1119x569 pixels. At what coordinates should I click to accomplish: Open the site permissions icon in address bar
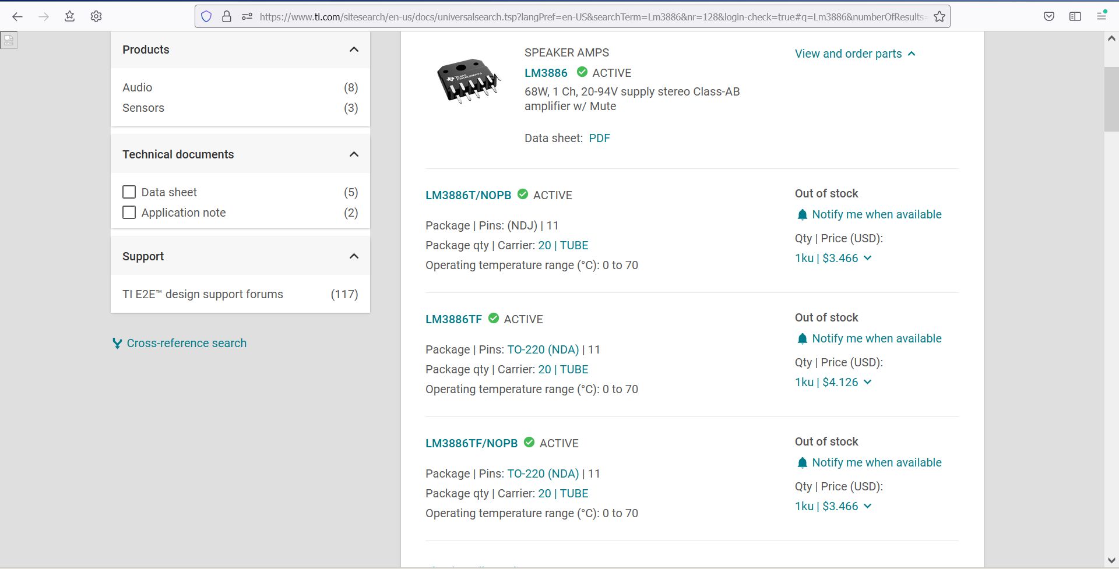pos(247,17)
